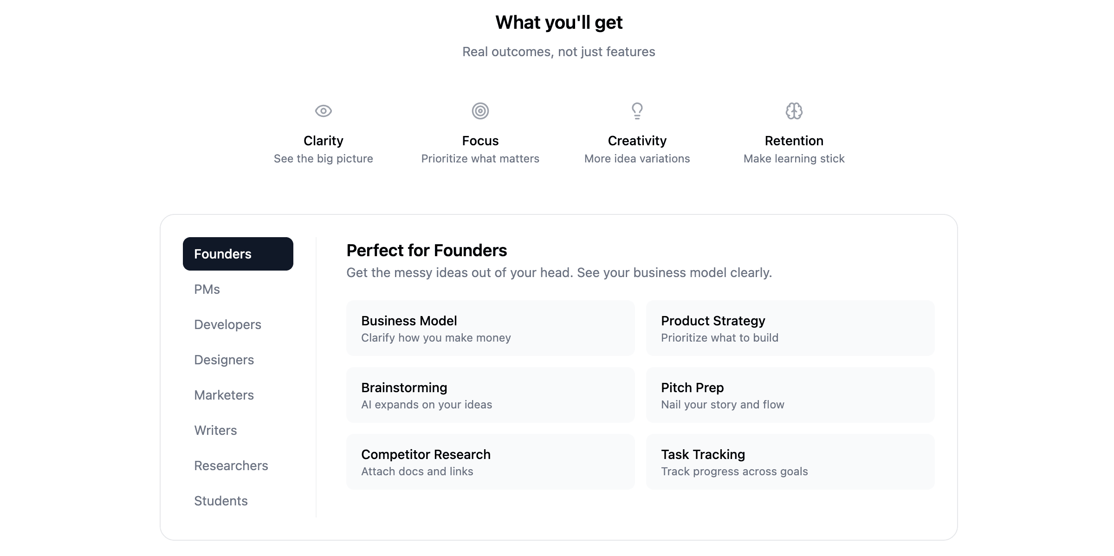1114x556 pixels.
Task: Open the Task Tracking card
Action: [x=790, y=462]
